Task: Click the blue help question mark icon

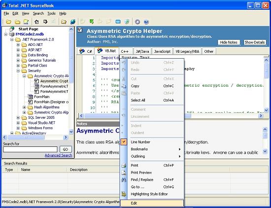Action: click(146, 22)
